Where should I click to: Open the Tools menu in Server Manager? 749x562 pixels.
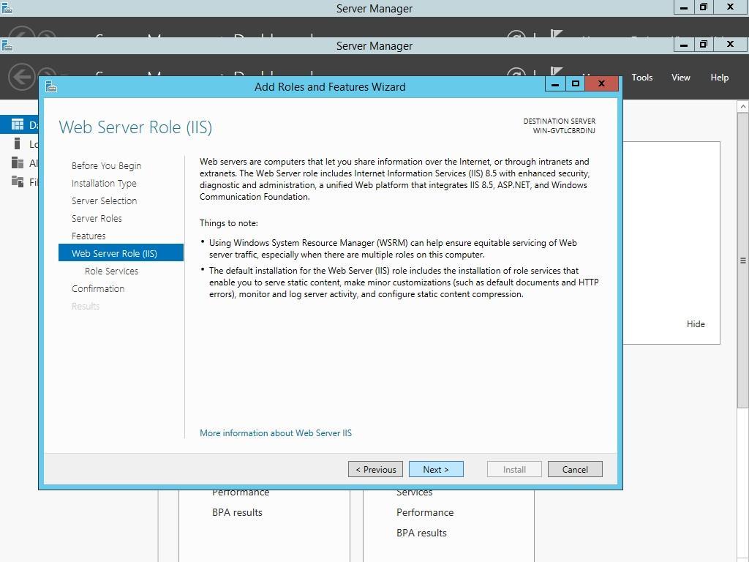(x=641, y=78)
